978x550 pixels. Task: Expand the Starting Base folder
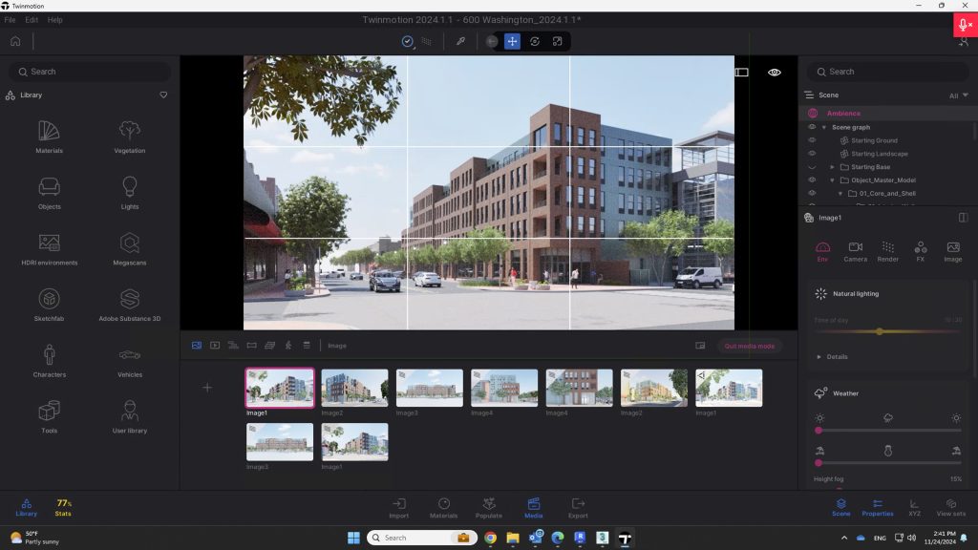click(832, 167)
